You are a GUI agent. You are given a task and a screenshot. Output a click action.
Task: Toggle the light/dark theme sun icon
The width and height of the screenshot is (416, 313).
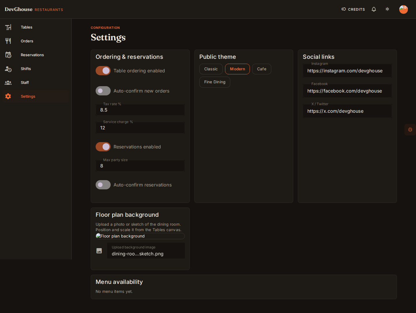click(387, 9)
